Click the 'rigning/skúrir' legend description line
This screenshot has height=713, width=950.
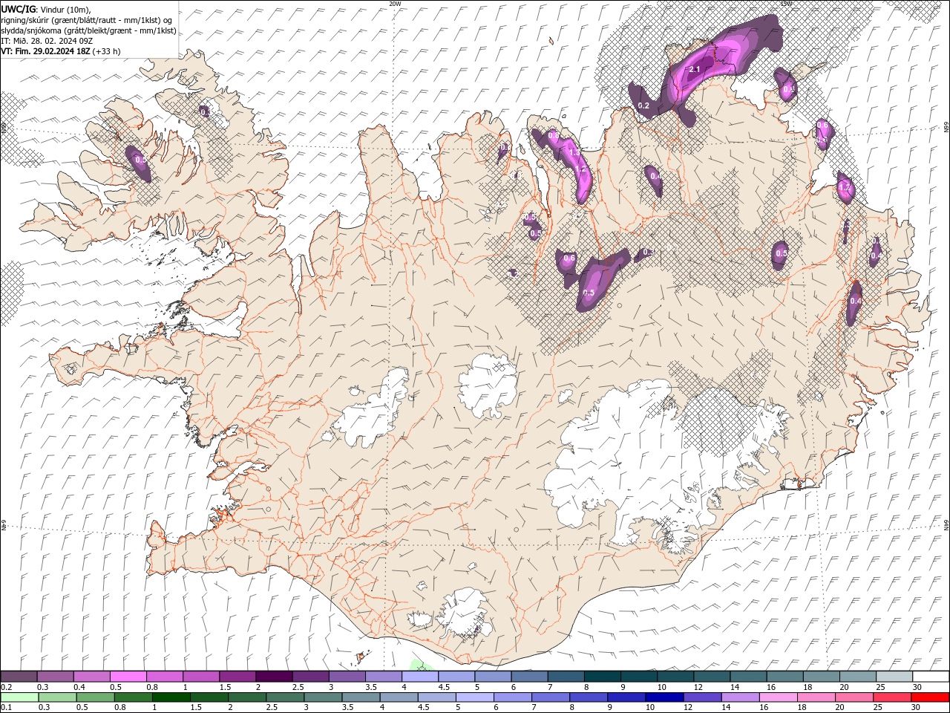click(x=86, y=20)
